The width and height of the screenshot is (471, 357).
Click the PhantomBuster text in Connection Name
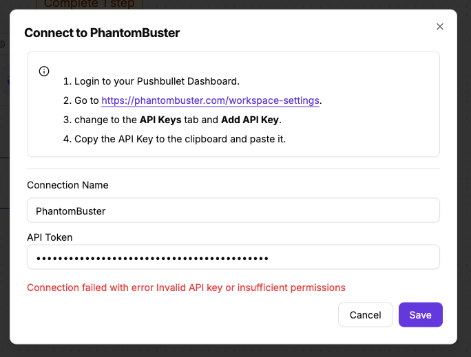coord(70,211)
